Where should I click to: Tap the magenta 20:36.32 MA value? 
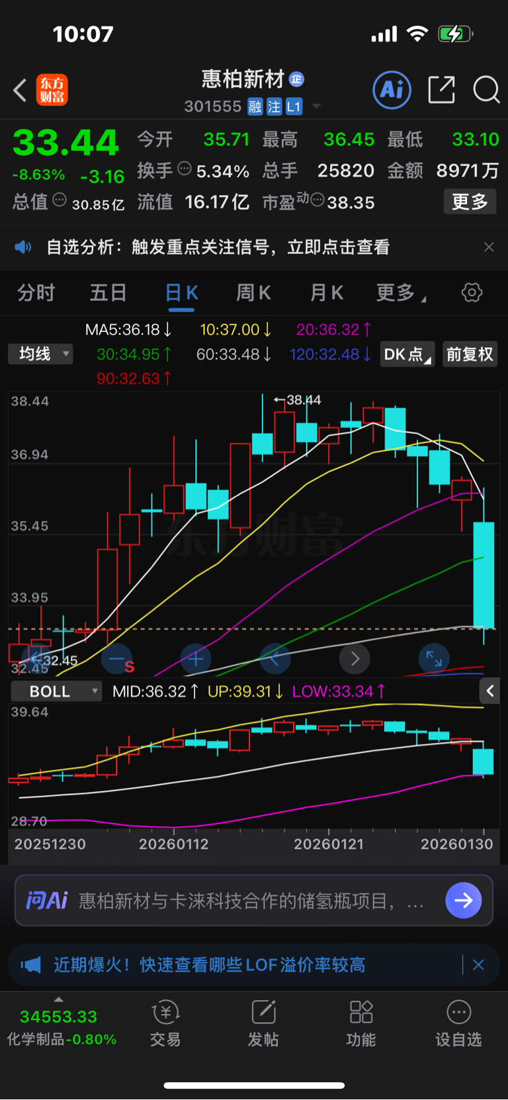(334, 329)
